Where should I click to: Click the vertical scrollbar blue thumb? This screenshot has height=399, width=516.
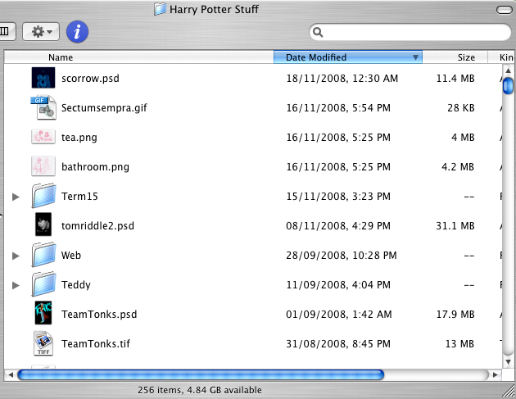tap(508, 85)
